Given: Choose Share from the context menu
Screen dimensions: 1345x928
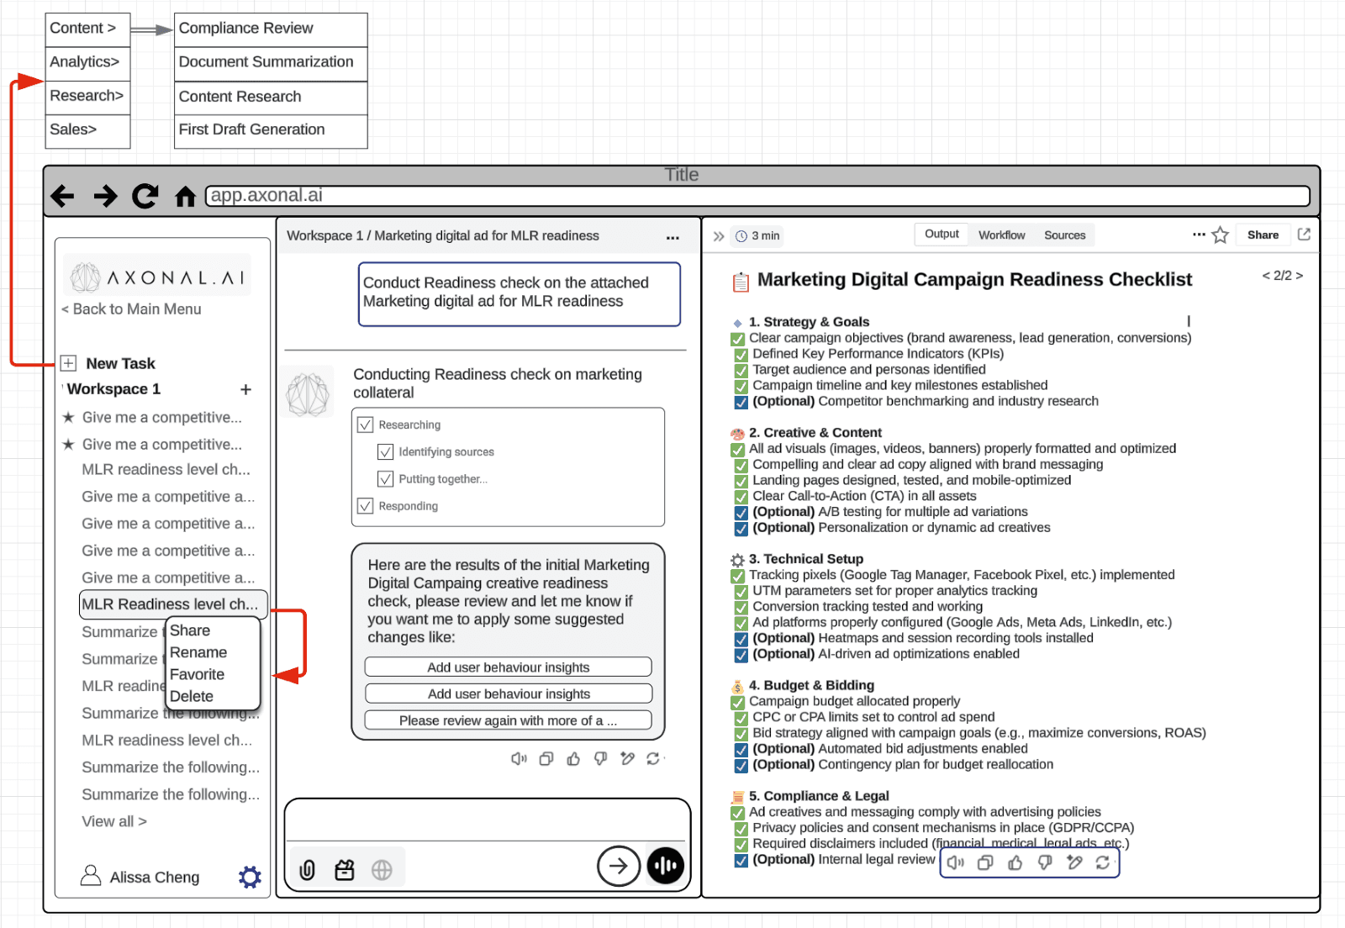Looking at the screenshot, I should pyautogui.click(x=190, y=630).
